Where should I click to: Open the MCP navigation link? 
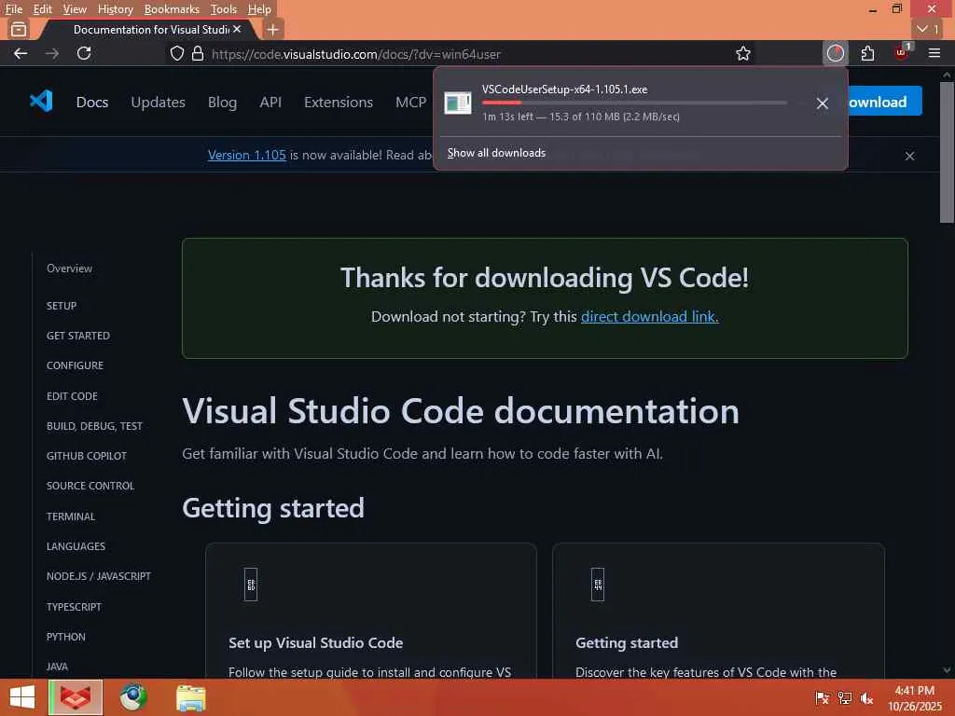(411, 102)
